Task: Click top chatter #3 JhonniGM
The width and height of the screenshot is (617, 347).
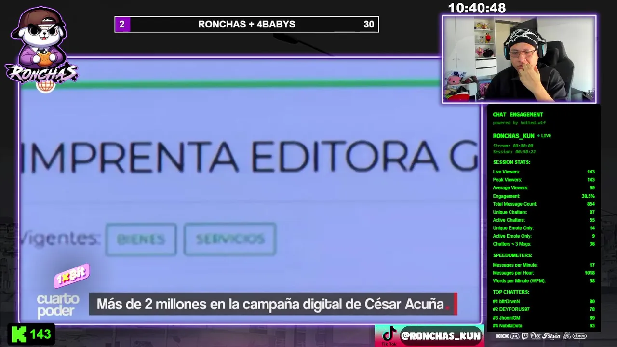Action: [x=544, y=318]
